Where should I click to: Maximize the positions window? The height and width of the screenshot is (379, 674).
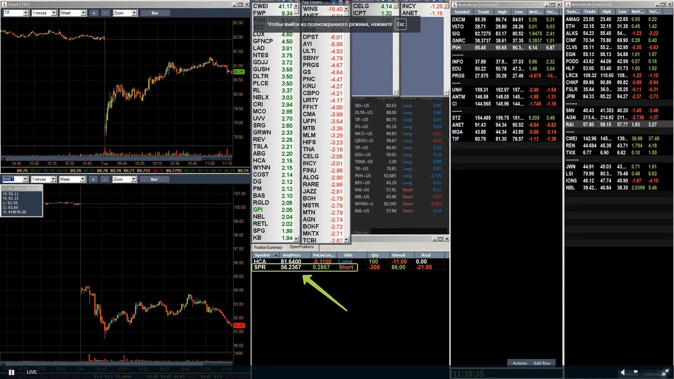[440, 239]
